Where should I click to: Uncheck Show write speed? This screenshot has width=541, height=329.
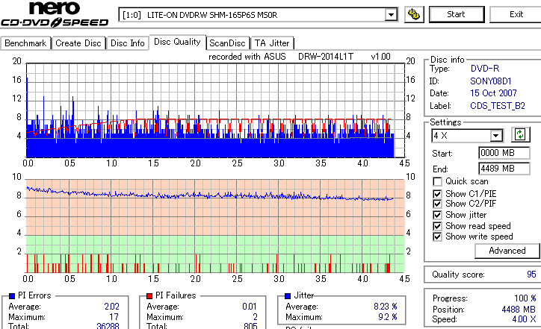pyautogui.click(x=437, y=236)
